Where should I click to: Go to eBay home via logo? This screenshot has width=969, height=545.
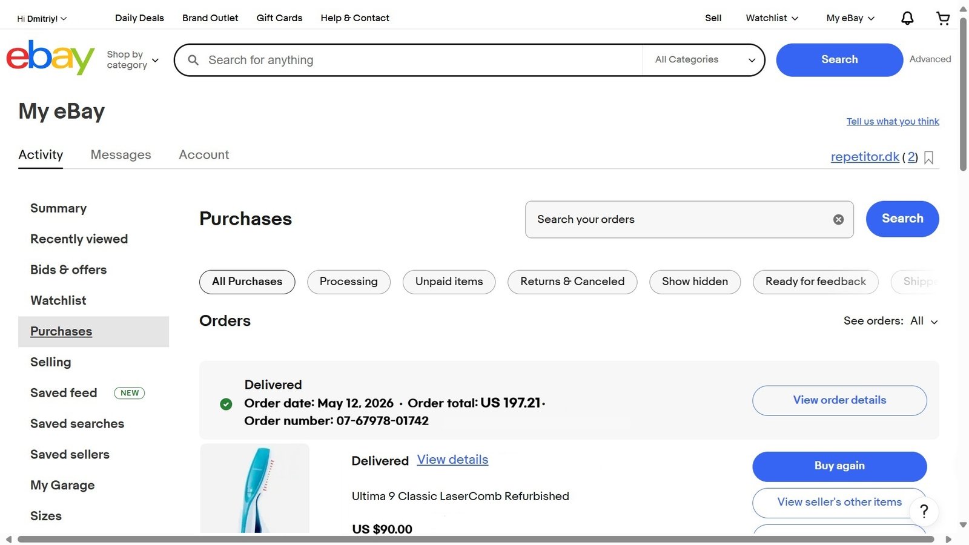(x=51, y=58)
